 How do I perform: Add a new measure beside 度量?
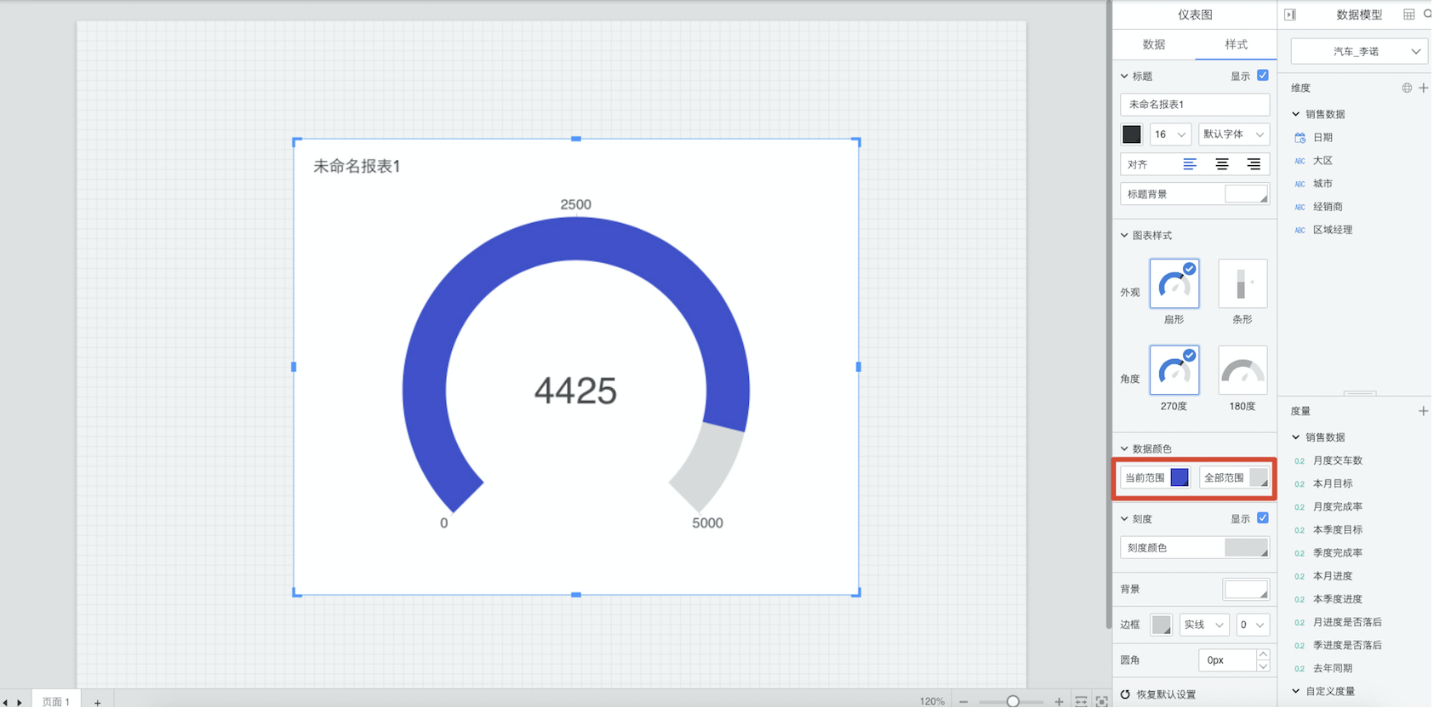point(1423,411)
